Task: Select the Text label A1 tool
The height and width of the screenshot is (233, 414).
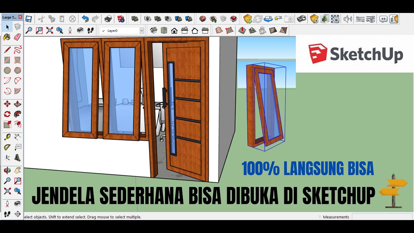Action: [x=17, y=148]
